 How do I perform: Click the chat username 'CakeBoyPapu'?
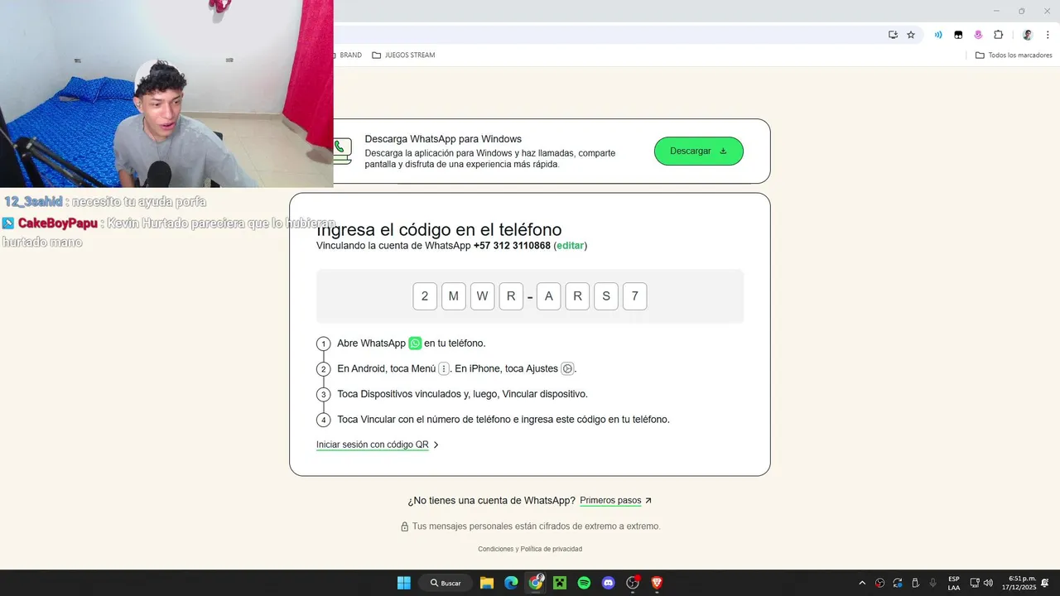(58, 223)
